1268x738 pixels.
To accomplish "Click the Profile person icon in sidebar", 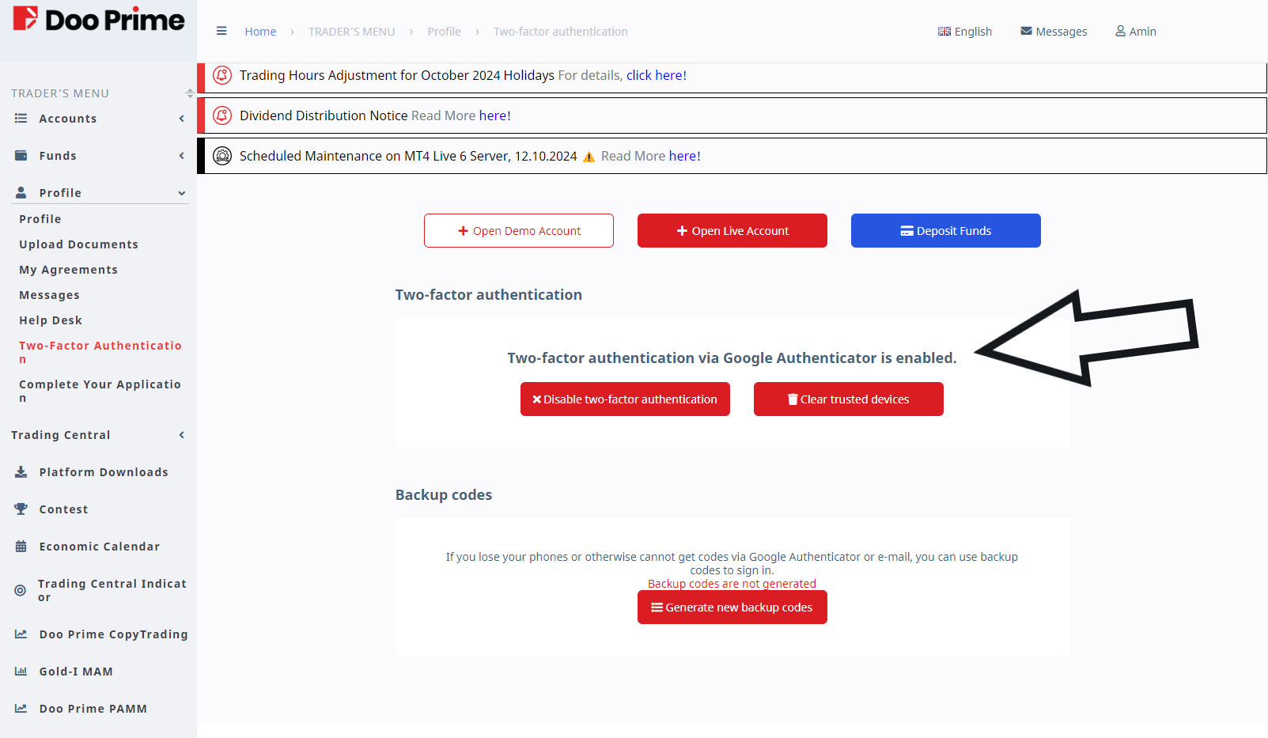I will click(21, 192).
